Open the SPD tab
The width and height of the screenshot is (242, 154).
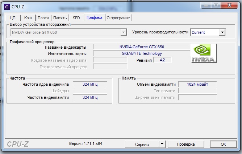pyautogui.click(x=76, y=18)
